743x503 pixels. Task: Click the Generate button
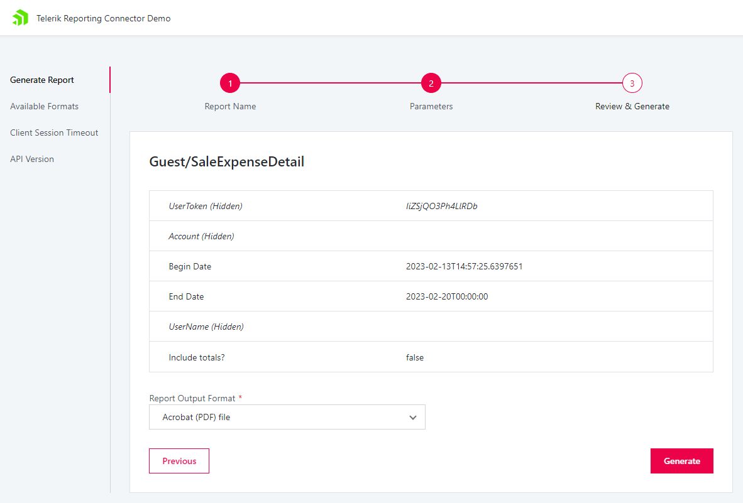pos(682,461)
